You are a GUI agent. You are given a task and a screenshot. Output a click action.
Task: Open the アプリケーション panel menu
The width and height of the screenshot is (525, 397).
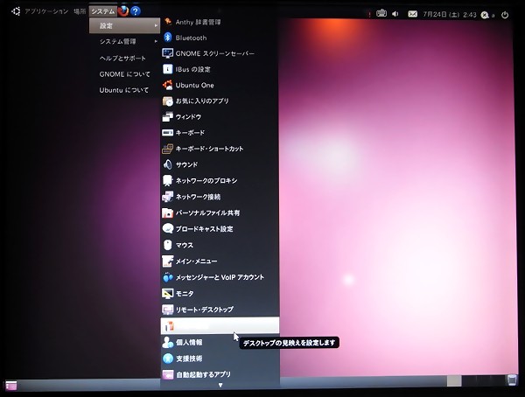[46, 11]
